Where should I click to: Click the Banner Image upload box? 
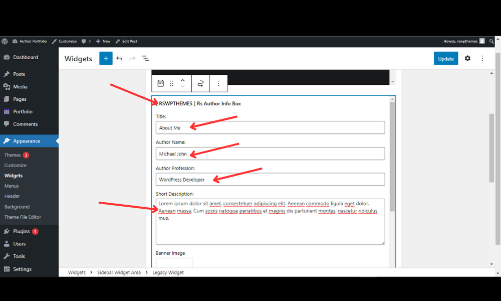(x=174, y=262)
